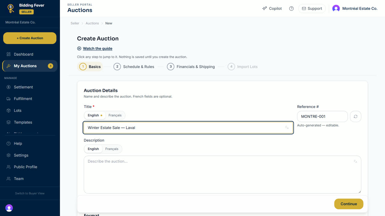Click the Bidding Fever logo icon

pos(11,8)
